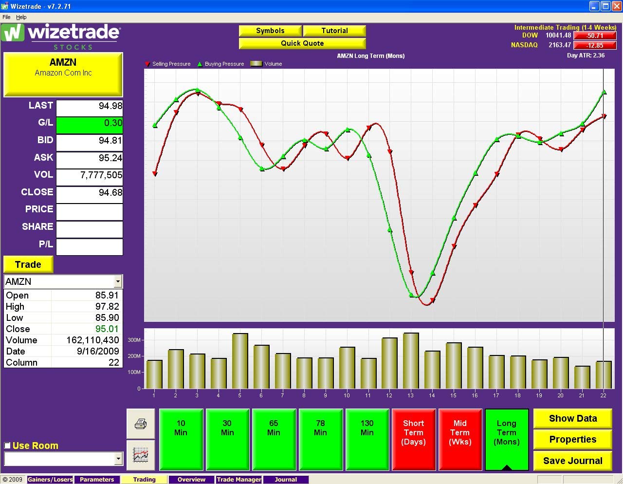Click the Day ATR: 2.36 label
The height and width of the screenshot is (484, 623).
586,56
